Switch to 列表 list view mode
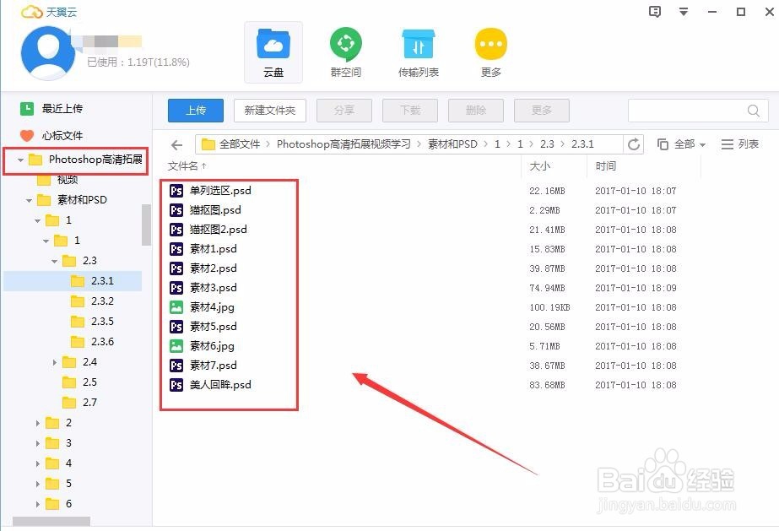This screenshot has height=531, width=779. 739,144
